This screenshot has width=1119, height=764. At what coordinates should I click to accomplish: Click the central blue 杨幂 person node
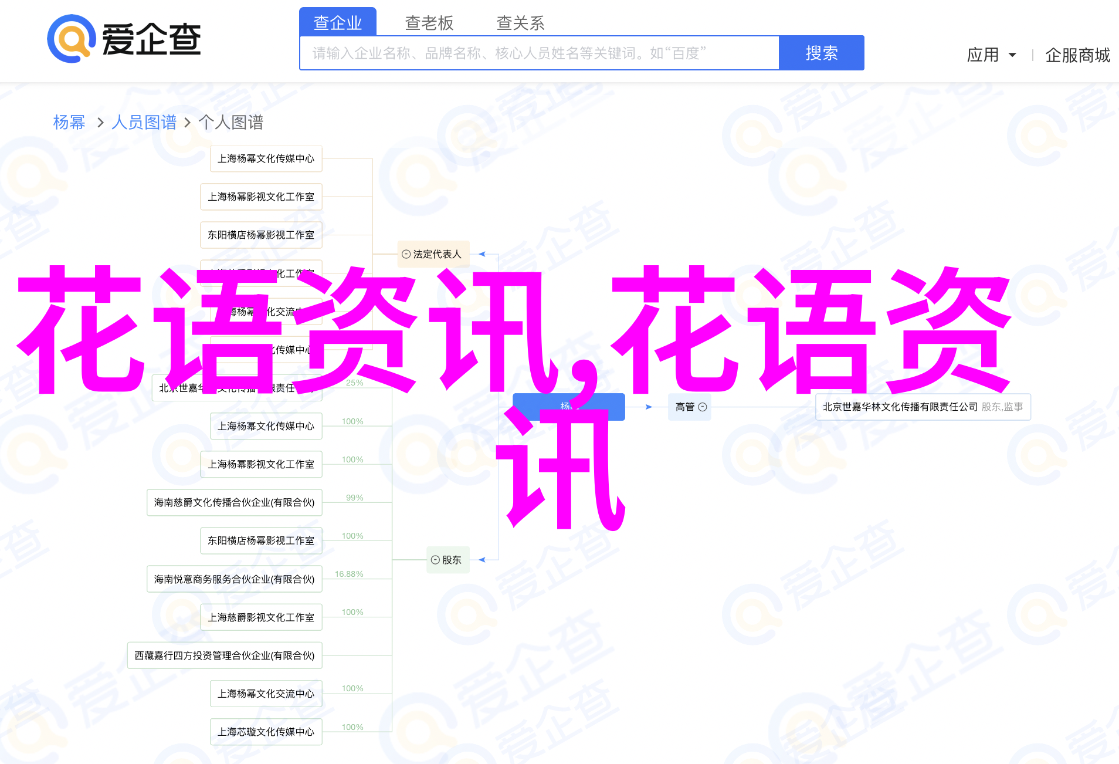pyautogui.click(x=568, y=406)
